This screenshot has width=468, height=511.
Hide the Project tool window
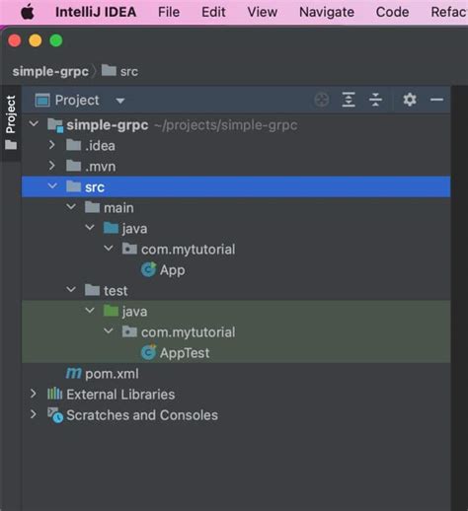coord(436,100)
